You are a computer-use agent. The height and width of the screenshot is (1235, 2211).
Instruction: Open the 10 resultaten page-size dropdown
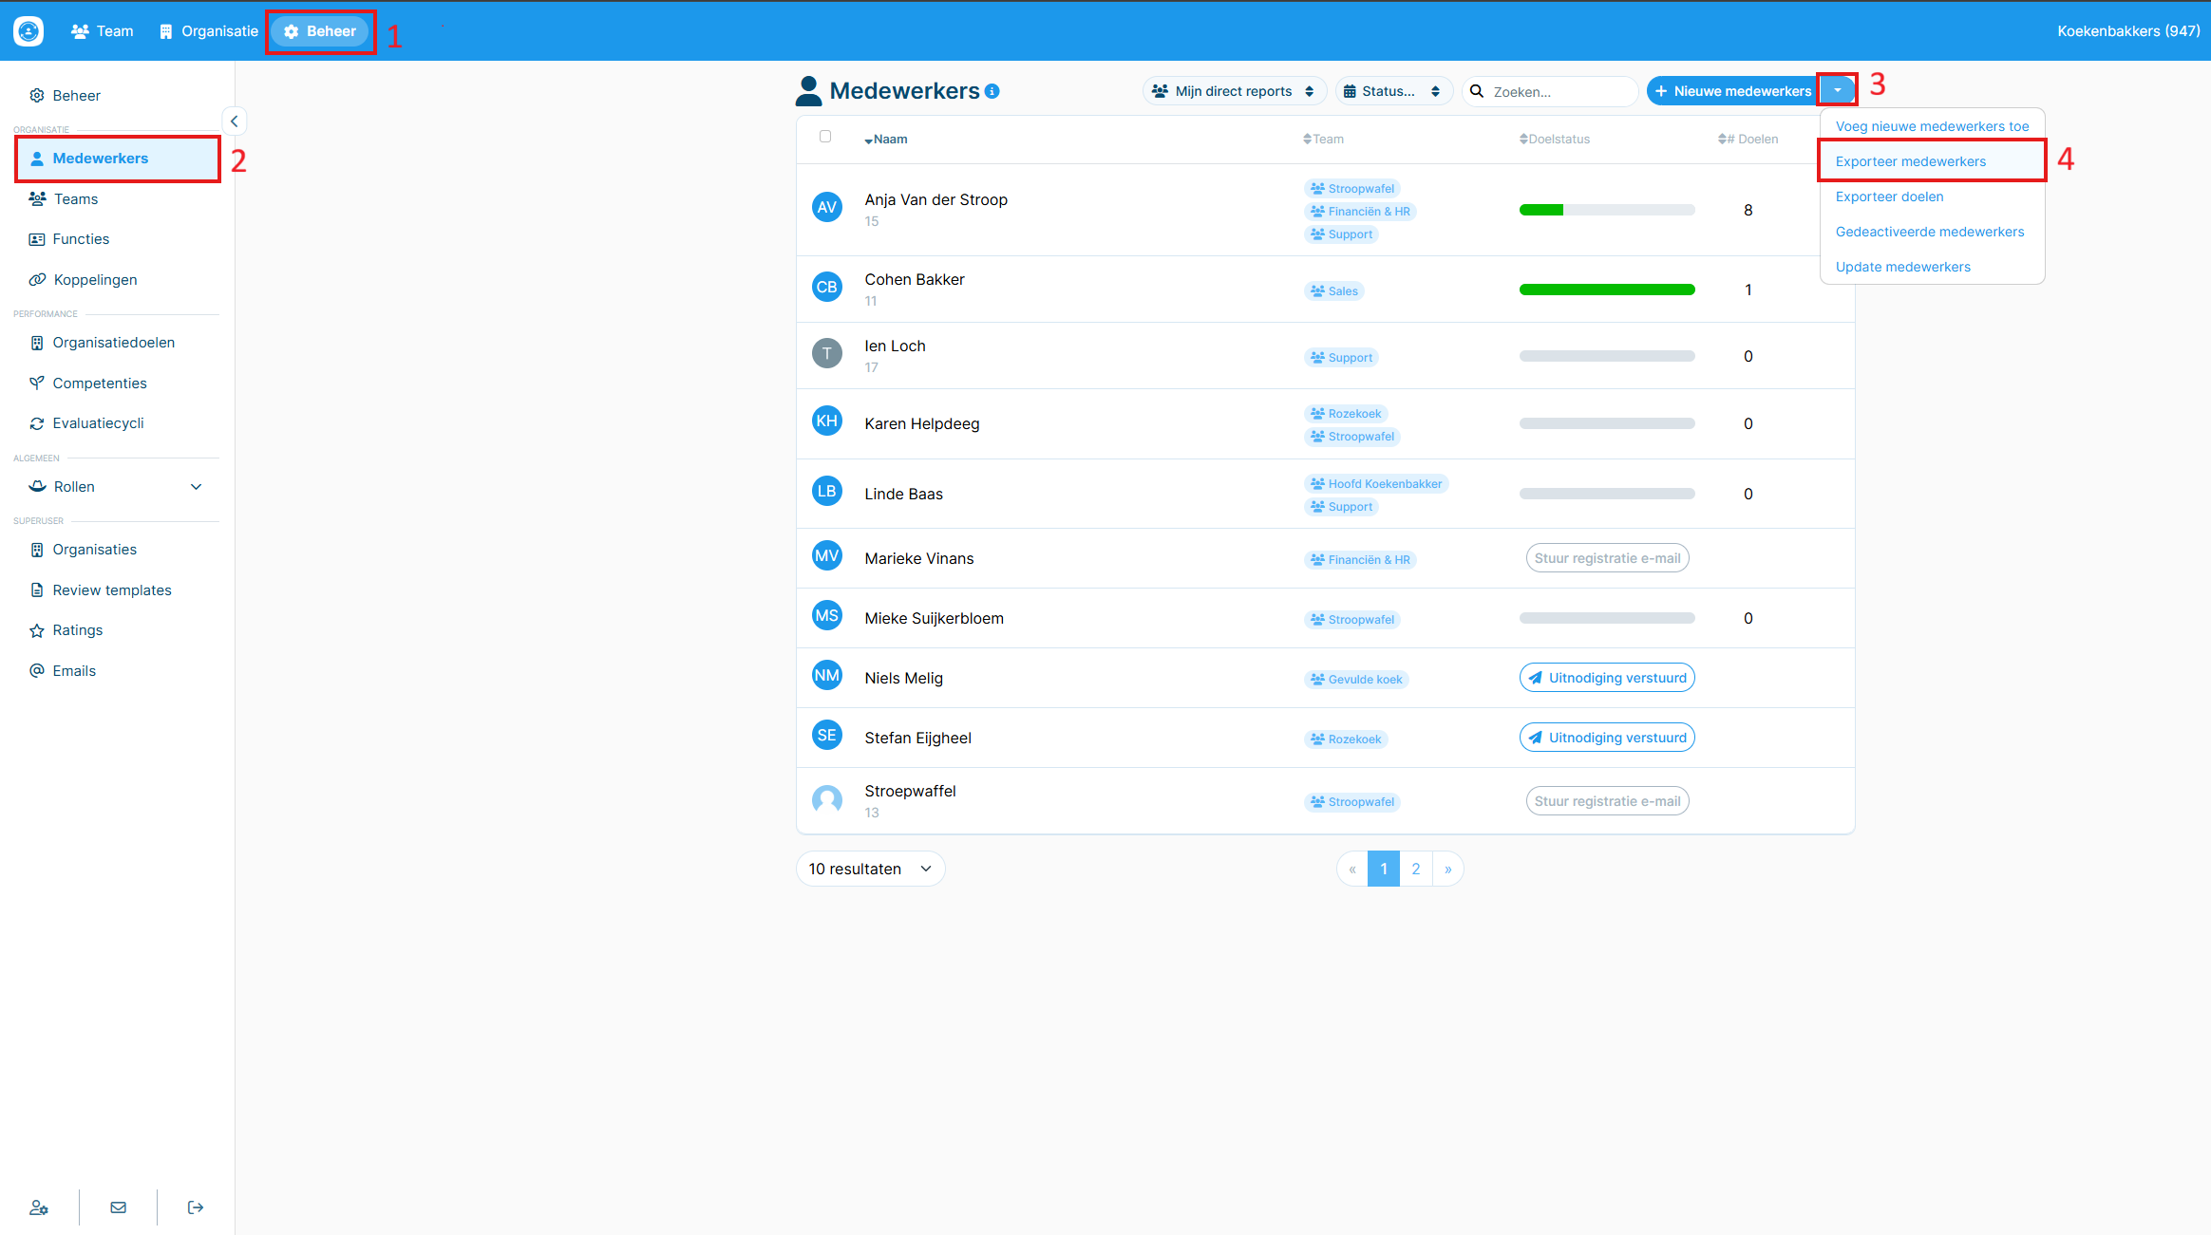coord(870,869)
